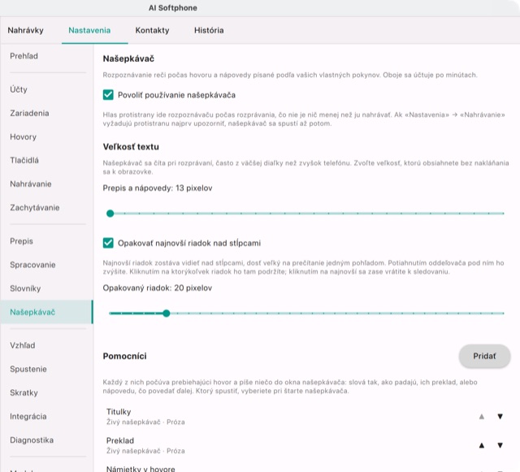
Task: Go to Spustenie settings
Action: pos(46,369)
